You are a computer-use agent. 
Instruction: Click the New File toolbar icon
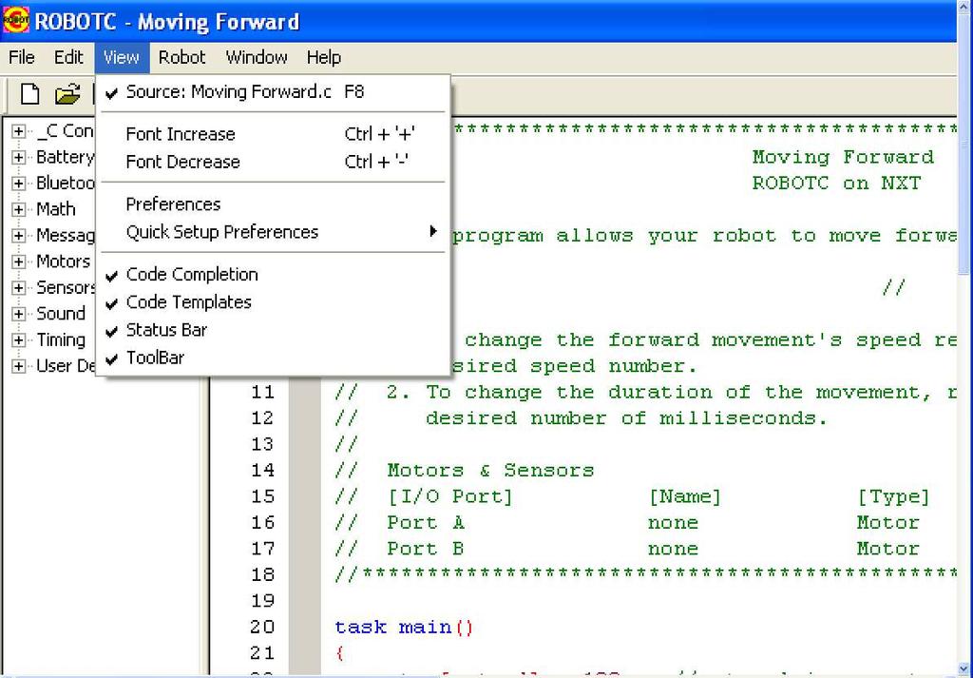click(x=29, y=94)
